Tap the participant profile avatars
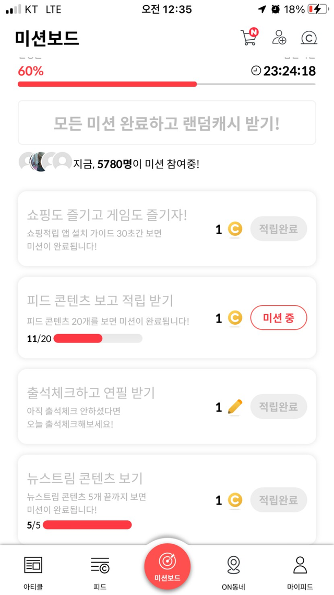Screen dimensions: 334x595 [45, 162]
